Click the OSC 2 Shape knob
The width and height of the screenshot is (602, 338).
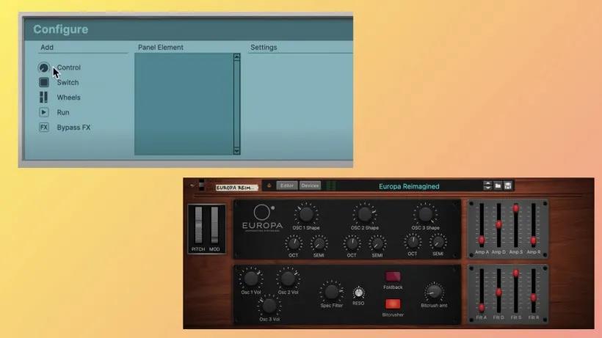coord(364,215)
